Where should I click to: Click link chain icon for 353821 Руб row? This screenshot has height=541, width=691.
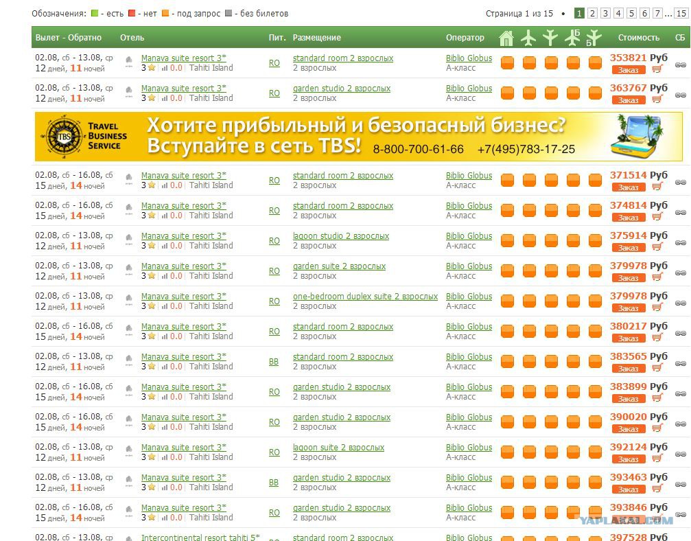pyautogui.click(x=681, y=65)
